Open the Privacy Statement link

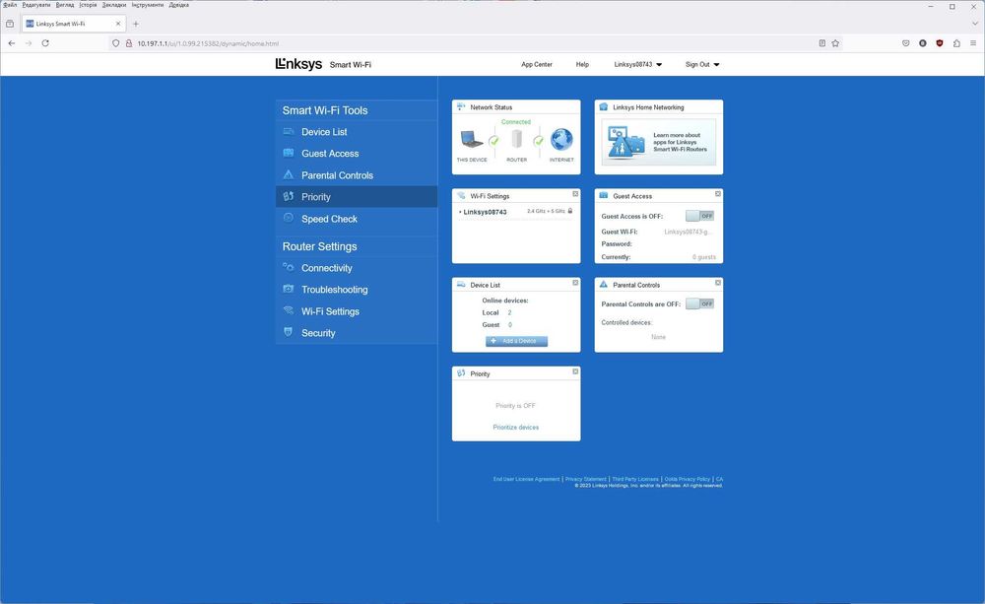tap(585, 479)
